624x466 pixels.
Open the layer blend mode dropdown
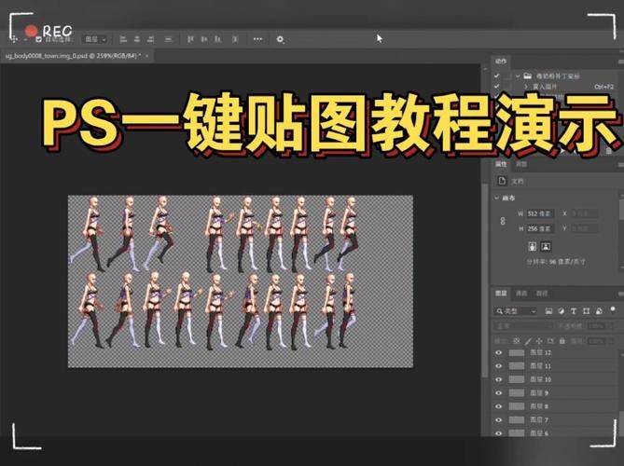523,326
